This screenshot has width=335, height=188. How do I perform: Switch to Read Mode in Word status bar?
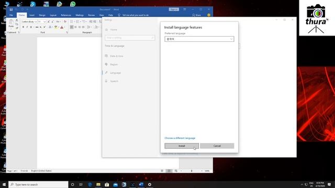tap(162, 171)
